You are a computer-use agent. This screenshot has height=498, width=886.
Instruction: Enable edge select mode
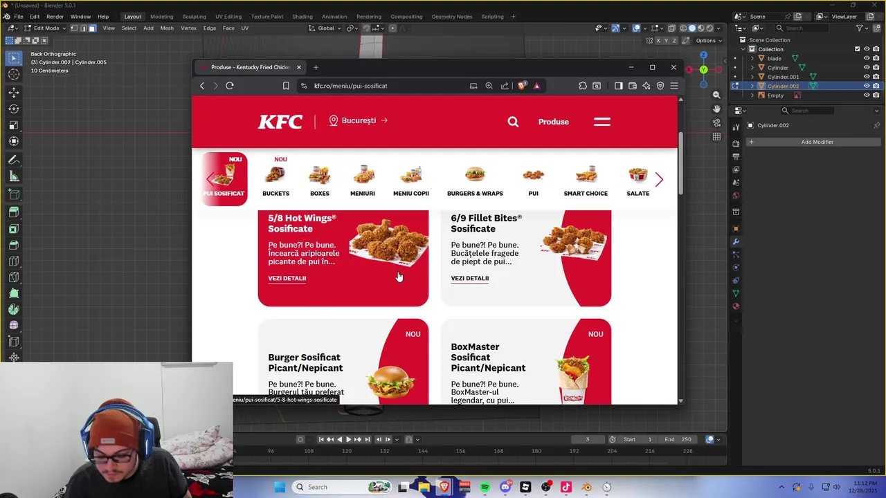pyautogui.click(x=83, y=28)
